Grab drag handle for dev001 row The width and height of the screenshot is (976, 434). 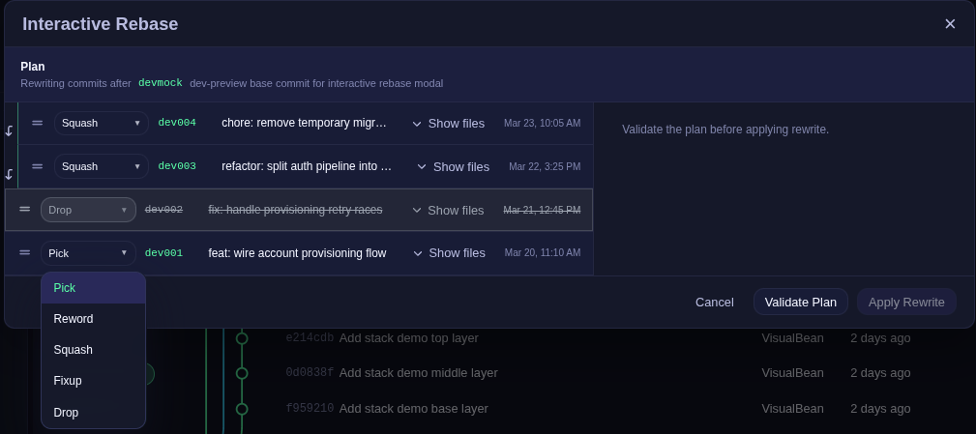coord(24,253)
